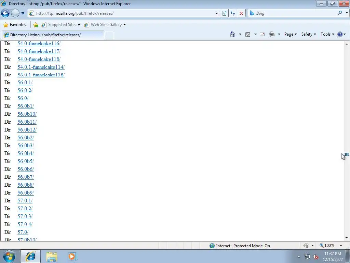The height and width of the screenshot is (263, 350).
Task: Open link 54.0-funnelcake118/
Action: click(39, 59)
